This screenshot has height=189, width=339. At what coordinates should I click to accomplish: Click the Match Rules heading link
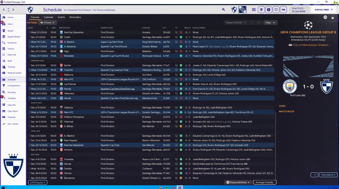[287, 111]
